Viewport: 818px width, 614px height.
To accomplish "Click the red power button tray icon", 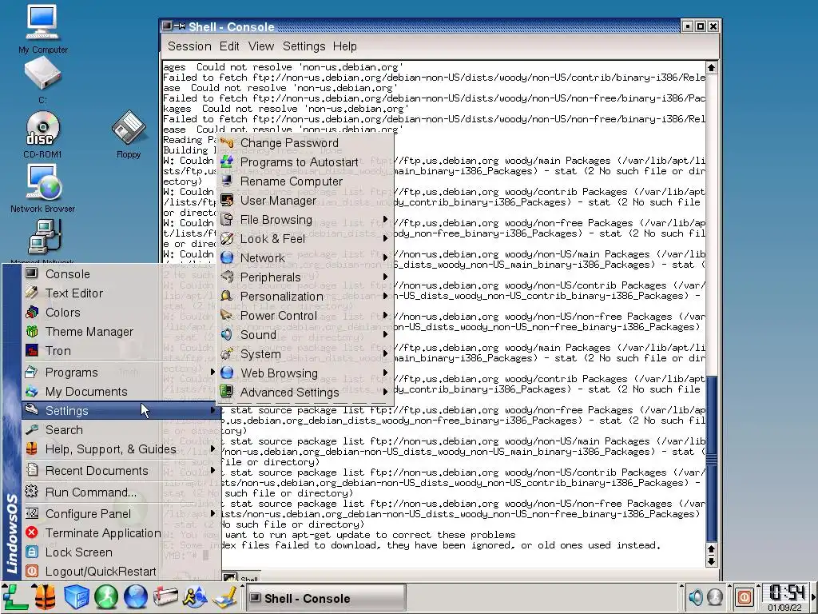I will 745,596.
